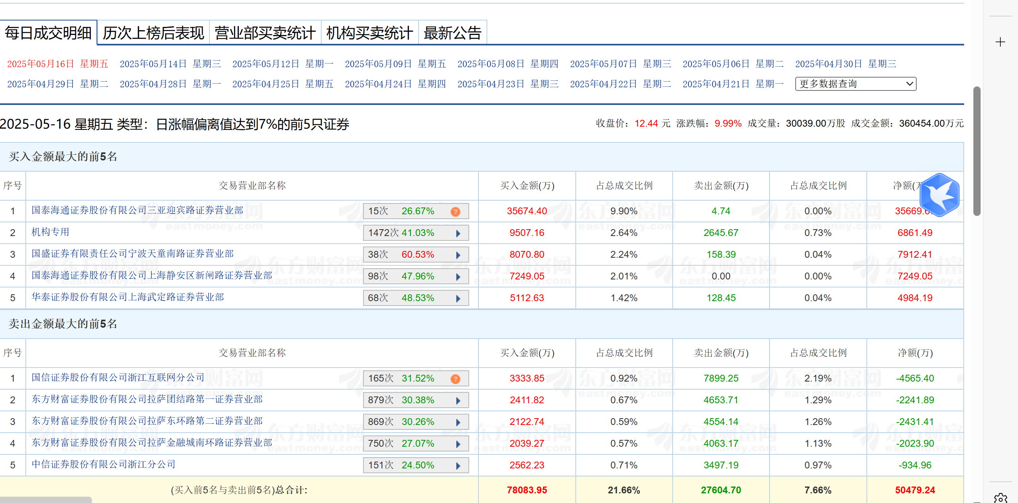Select date 2025年04月21日 星期一
Image resolution: width=1018 pixels, height=503 pixels.
click(716, 84)
